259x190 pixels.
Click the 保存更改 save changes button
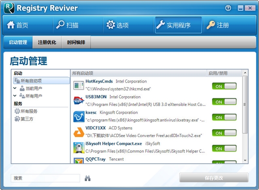(x=214, y=178)
